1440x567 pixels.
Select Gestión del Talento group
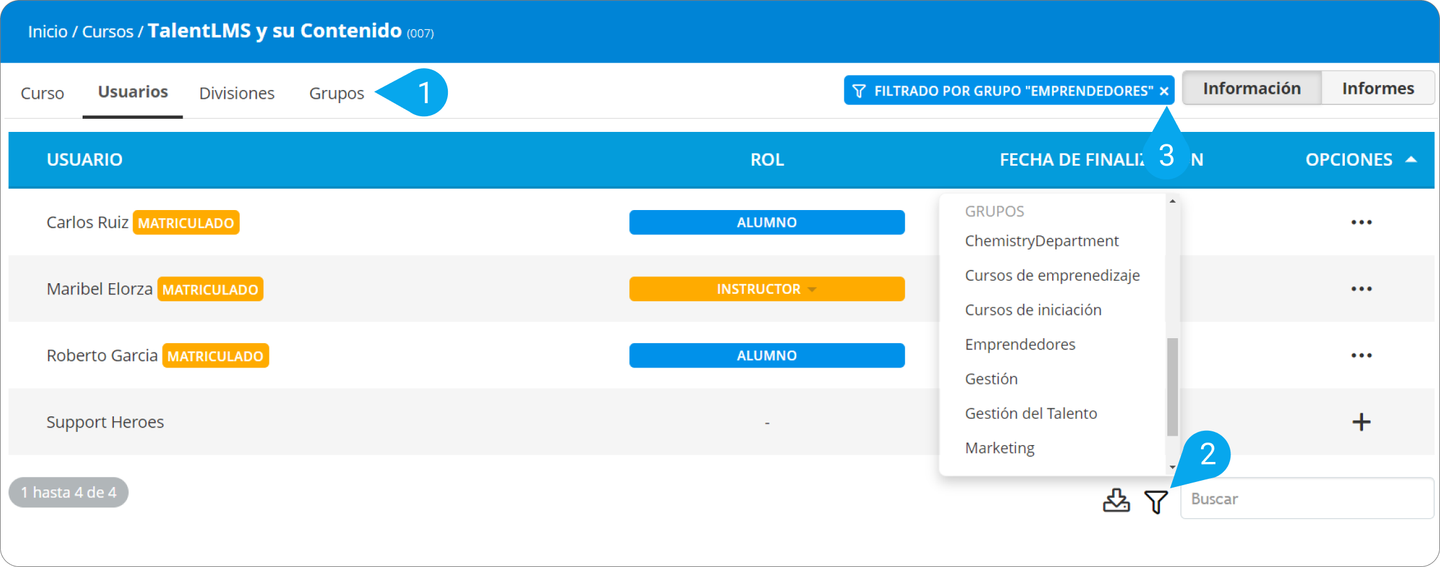pyautogui.click(x=1031, y=413)
